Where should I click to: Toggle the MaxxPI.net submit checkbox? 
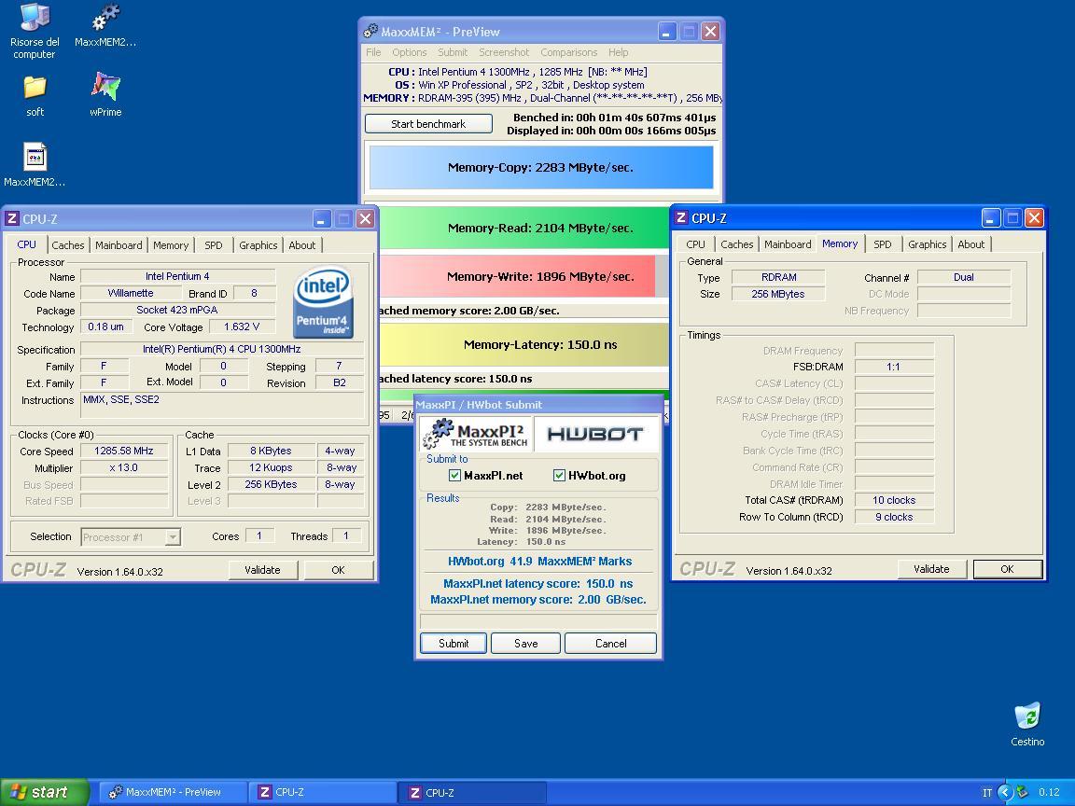tap(454, 476)
